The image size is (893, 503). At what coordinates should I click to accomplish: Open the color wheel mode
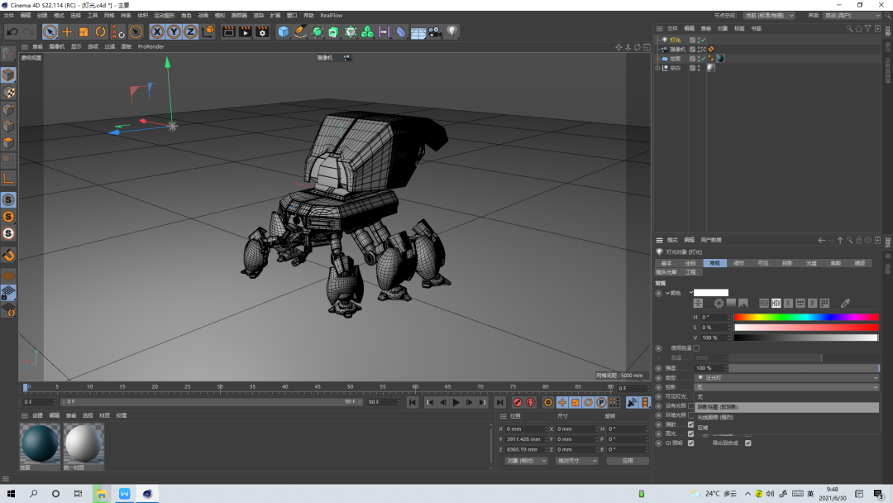pyautogui.click(x=719, y=304)
